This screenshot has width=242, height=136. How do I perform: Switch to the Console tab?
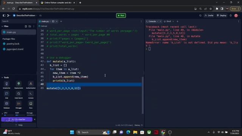[152, 22]
